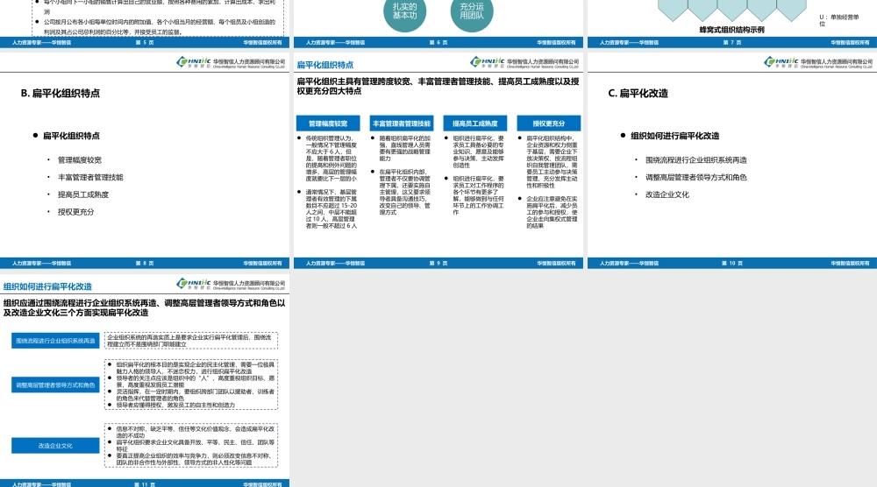Click the HNIHC company logo on slide 10
Viewport: 877px width, 487px height.
(817, 62)
